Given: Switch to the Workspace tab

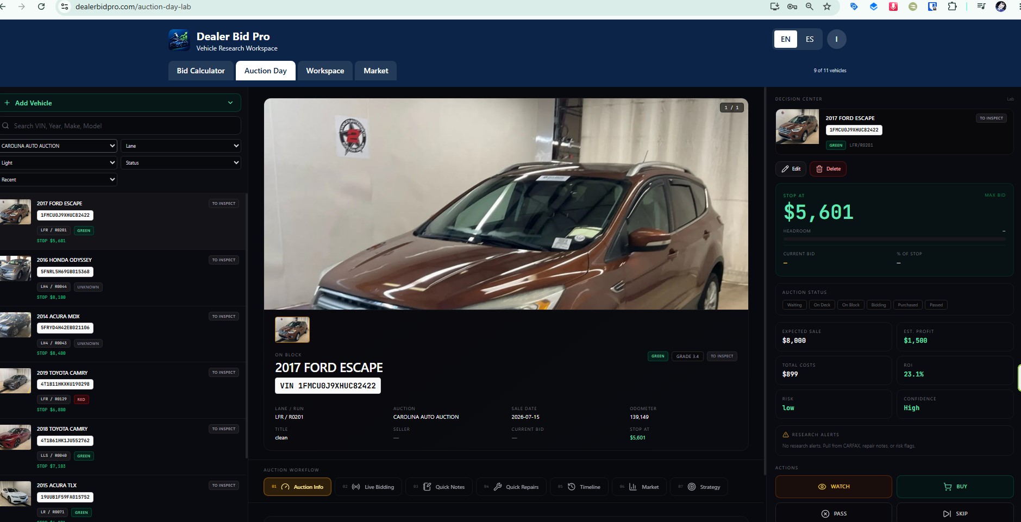Looking at the screenshot, I should (x=325, y=71).
